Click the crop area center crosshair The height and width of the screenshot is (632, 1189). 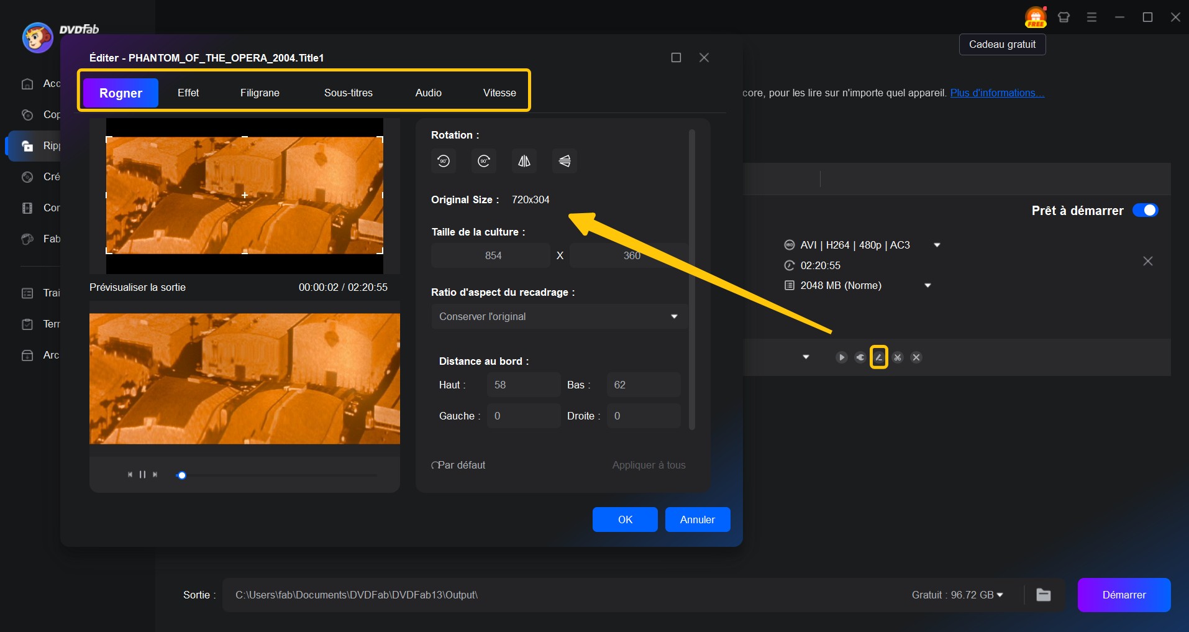pyautogui.click(x=245, y=195)
